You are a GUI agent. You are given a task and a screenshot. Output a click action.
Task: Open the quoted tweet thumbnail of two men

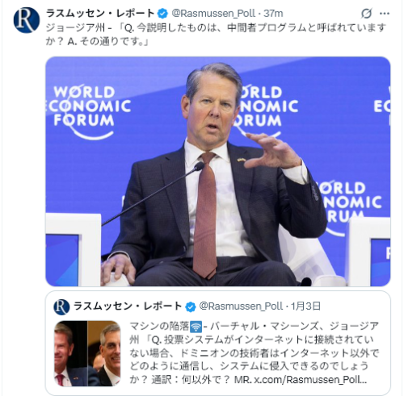[x=87, y=353]
